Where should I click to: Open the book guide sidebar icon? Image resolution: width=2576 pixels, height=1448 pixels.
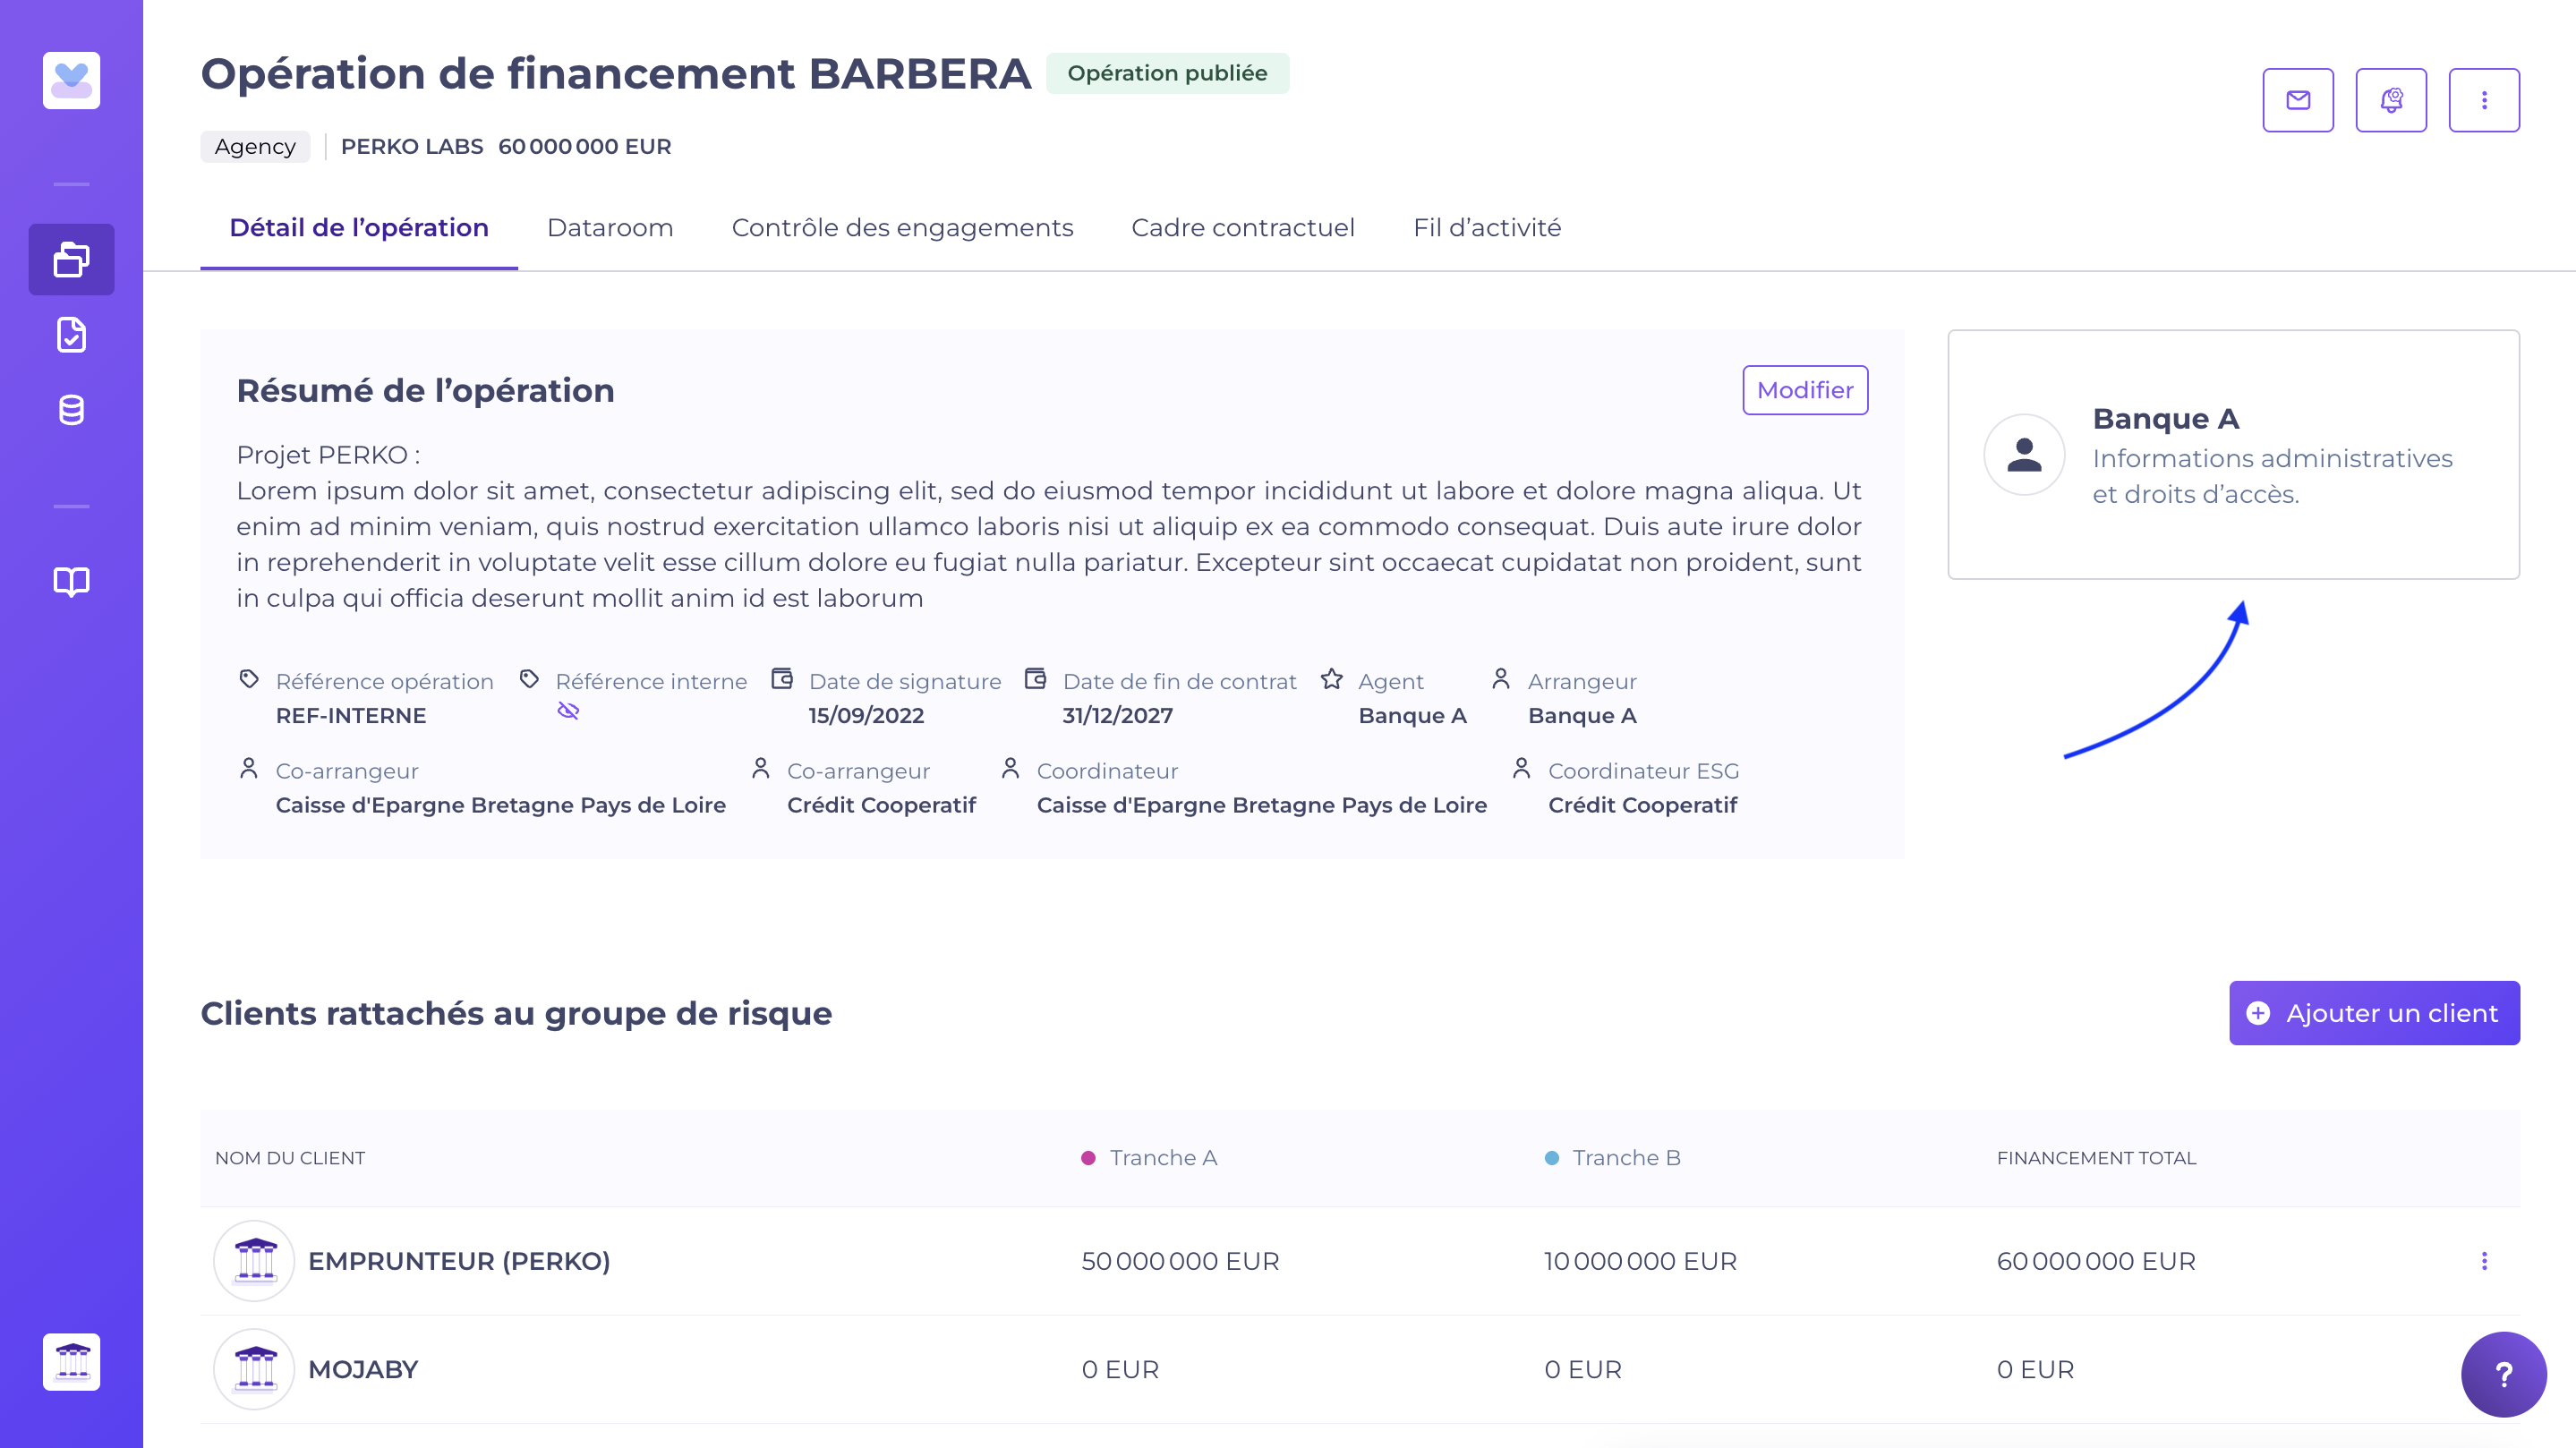[71, 581]
